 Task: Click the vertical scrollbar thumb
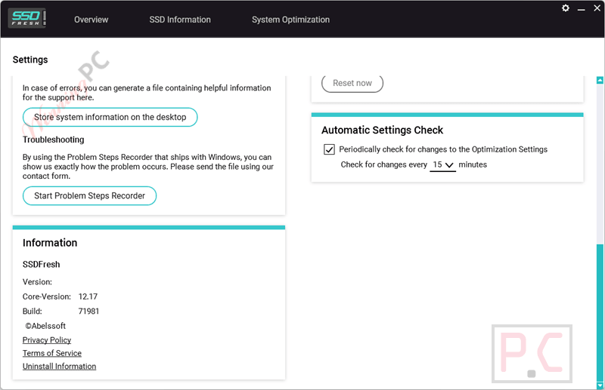[600, 312]
